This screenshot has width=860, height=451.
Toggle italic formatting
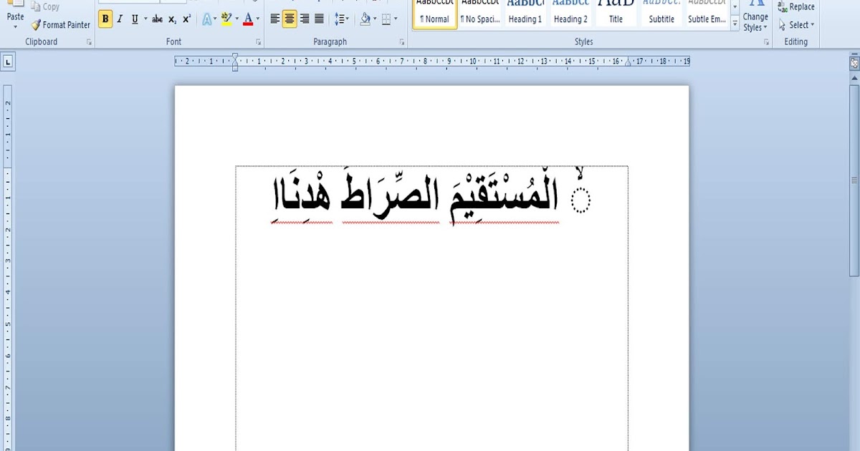[119, 19]
